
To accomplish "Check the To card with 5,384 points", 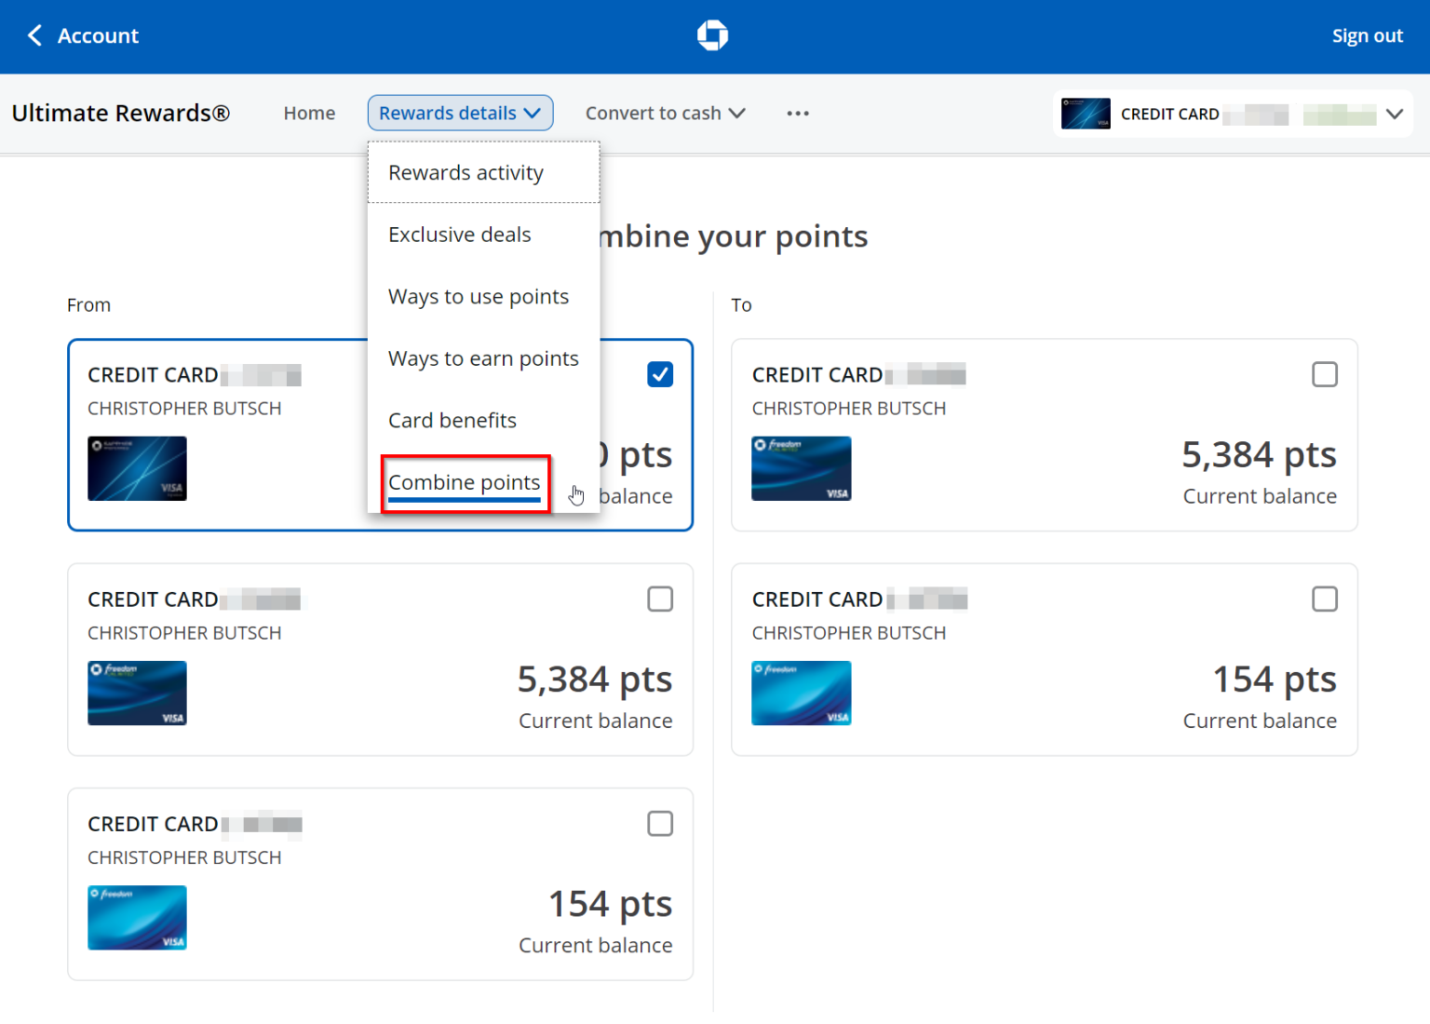I will click(x=1325, y=374).
